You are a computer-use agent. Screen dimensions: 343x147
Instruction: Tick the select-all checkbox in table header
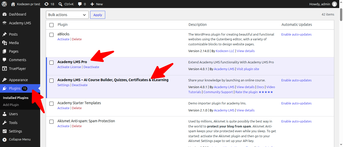pyautogui.click(x=51, y=25)
